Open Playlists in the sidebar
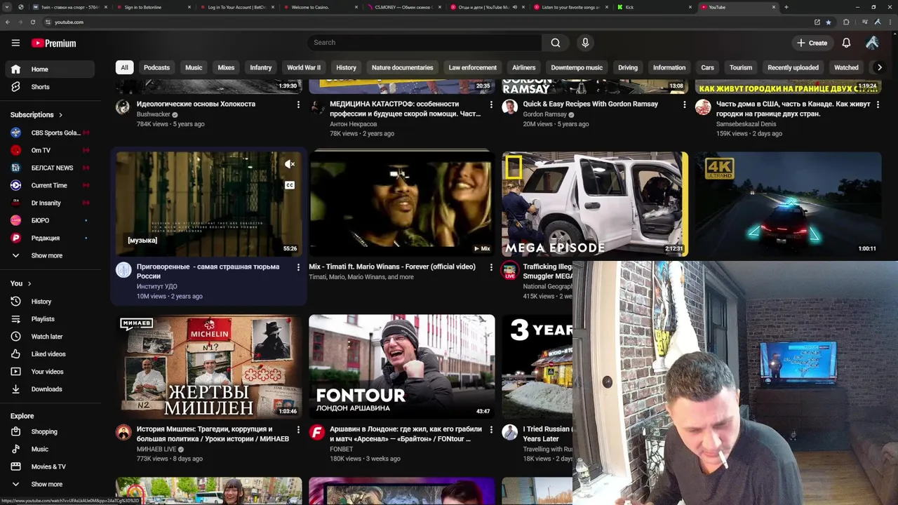The width and height of the screenshot is (898, 505). tap(49, 319)
